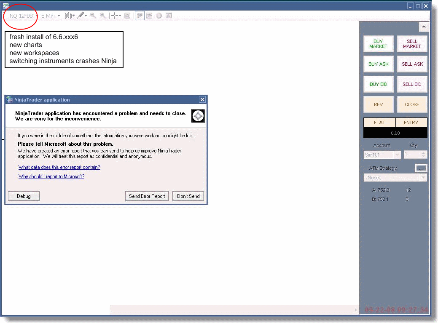Click the BUY MARKET button

pyautogui.click(x=378, y=44)
